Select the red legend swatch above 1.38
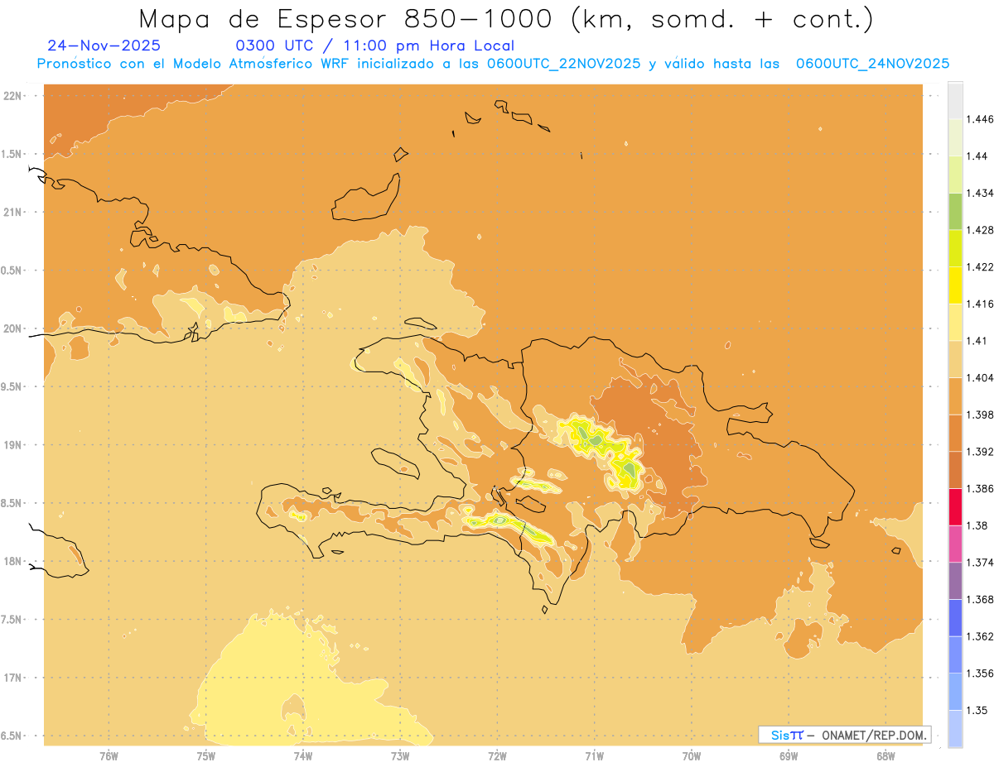The width and height of the screenshot is (994, 767). click(955, 507)
